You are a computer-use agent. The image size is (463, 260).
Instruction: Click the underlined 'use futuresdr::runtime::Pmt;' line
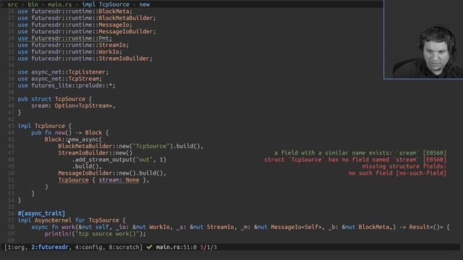64,38
